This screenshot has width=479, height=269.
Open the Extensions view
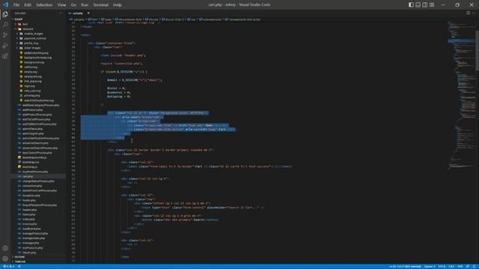coord(5,56)
